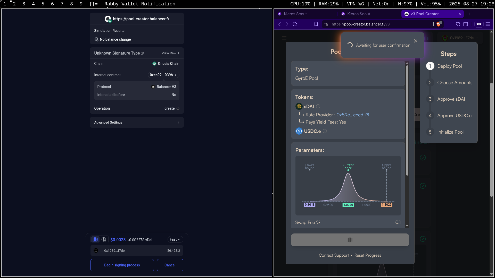Open Brave Shields icon
The width and height of the screenshot is (495, 278).
point(439,24)
